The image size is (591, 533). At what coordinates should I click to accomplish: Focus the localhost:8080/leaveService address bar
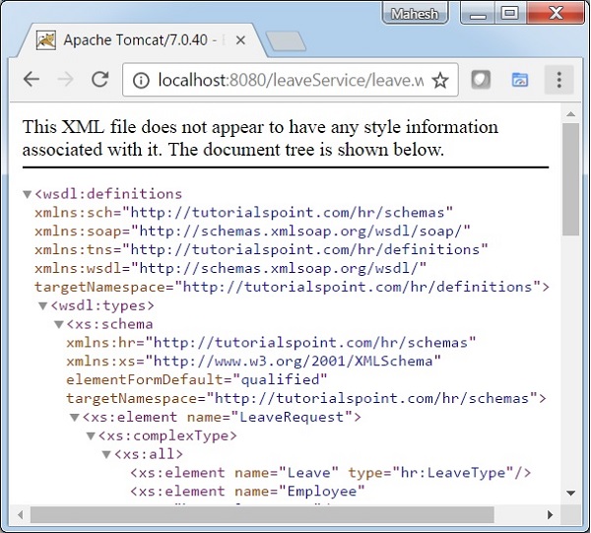click(x=291, y=80)
